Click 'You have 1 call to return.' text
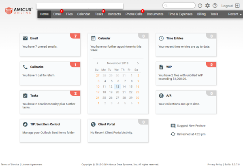Screen dimensions: 243x167 39,75
